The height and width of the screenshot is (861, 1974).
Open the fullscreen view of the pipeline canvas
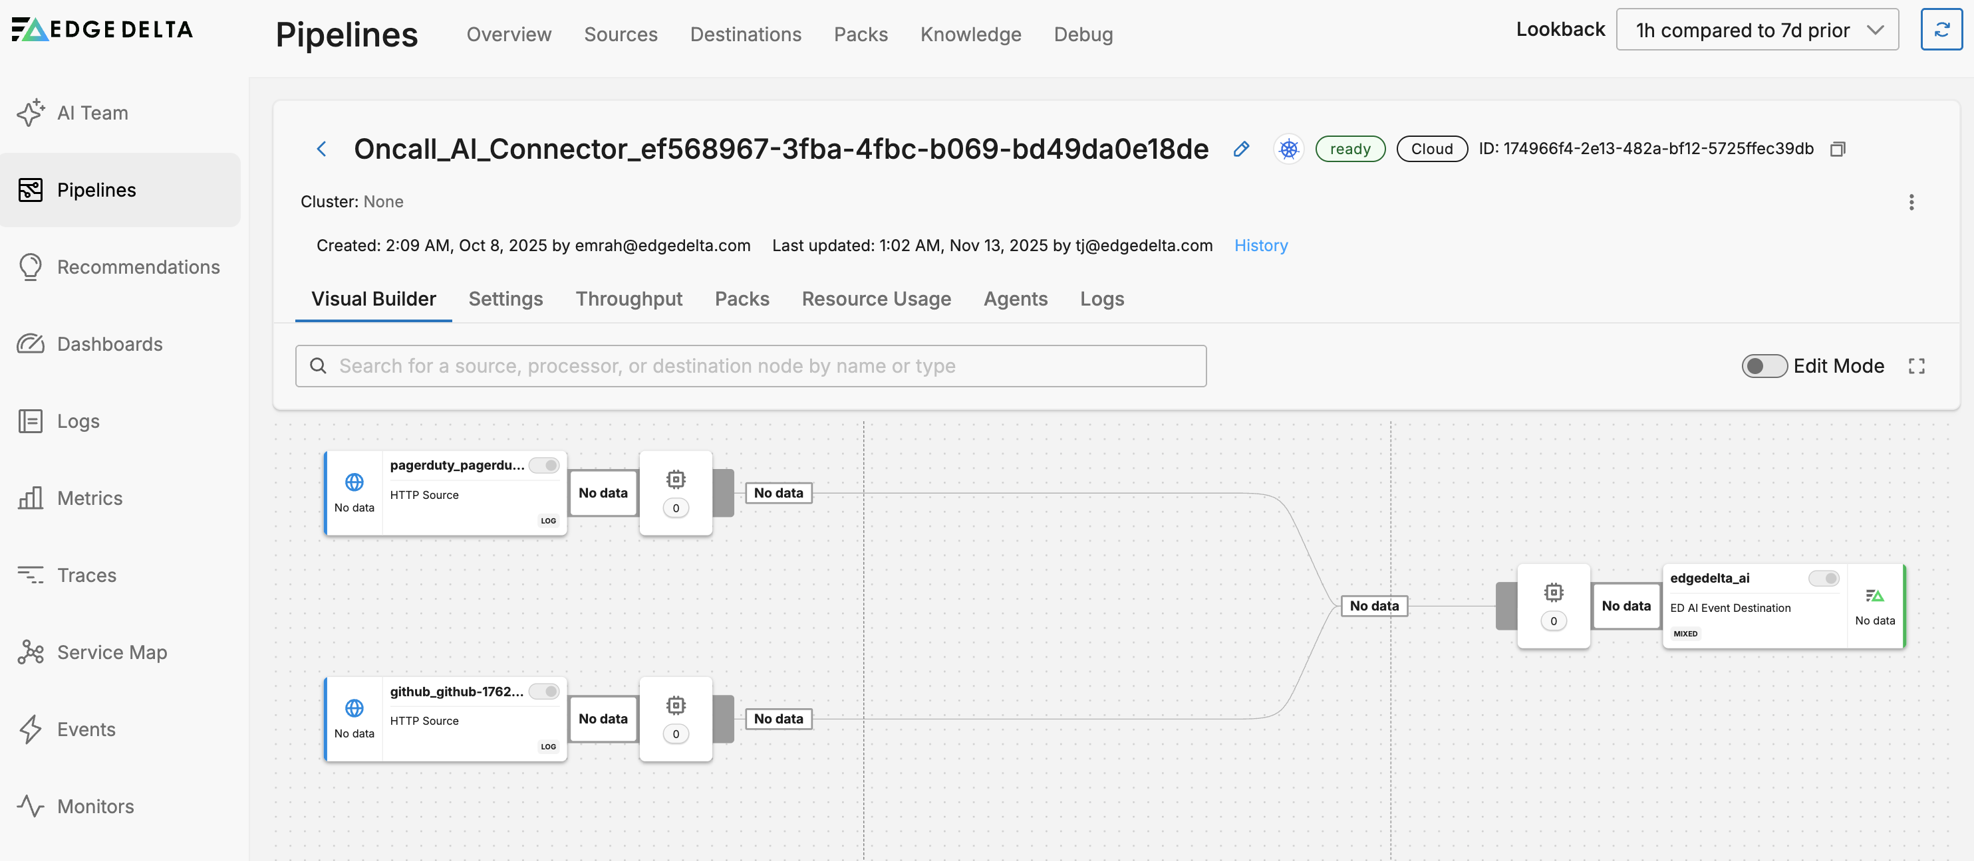tap(1917, 366)
